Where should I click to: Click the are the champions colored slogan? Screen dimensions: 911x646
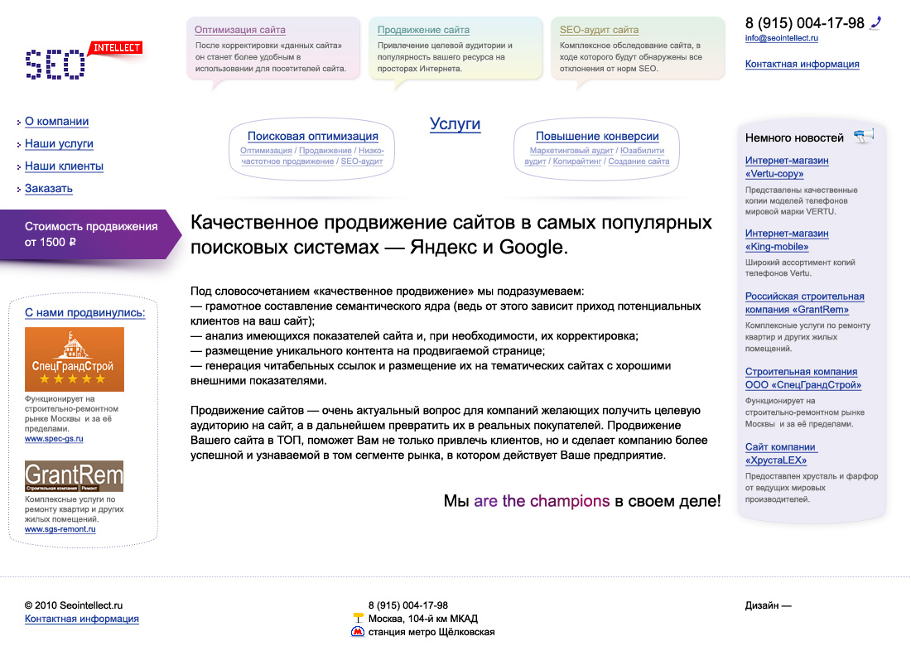[x=542, y=501]
